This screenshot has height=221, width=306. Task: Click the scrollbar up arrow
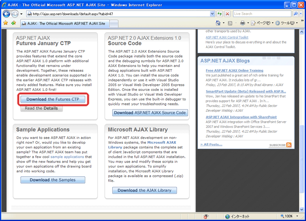pos(302,32)
